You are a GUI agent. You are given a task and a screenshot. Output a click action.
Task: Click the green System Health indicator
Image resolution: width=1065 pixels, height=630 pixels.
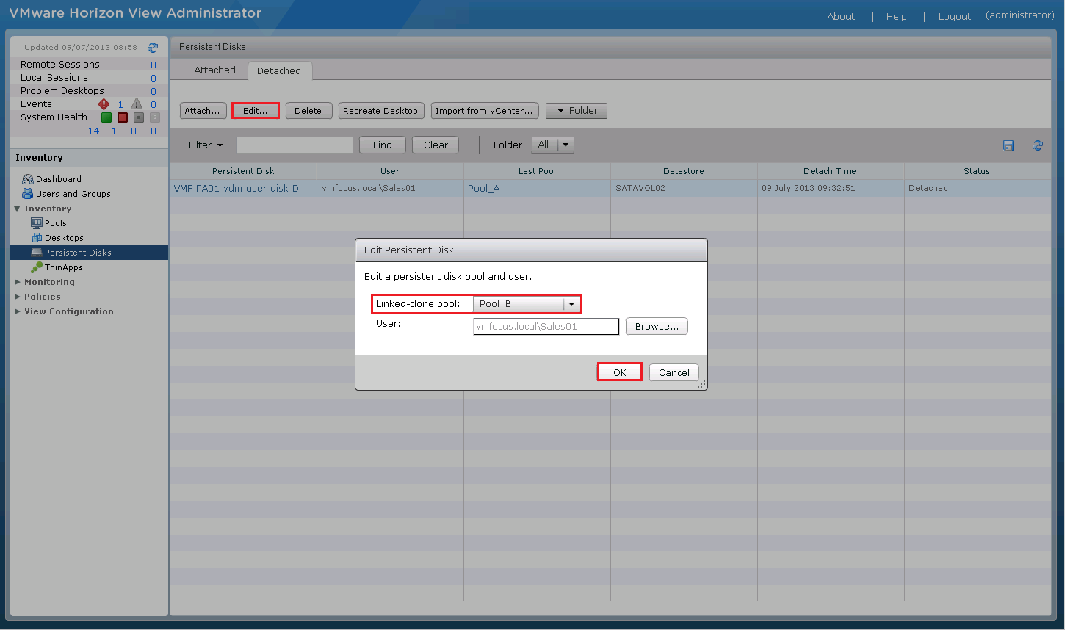coord(106,117)
